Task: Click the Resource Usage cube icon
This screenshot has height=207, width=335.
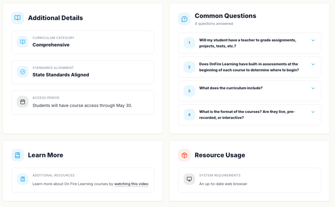Action: pos(184,155)
